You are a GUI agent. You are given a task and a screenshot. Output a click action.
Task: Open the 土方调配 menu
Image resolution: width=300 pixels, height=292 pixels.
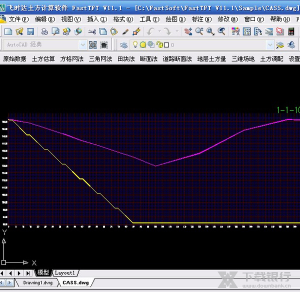coord(271,58)
